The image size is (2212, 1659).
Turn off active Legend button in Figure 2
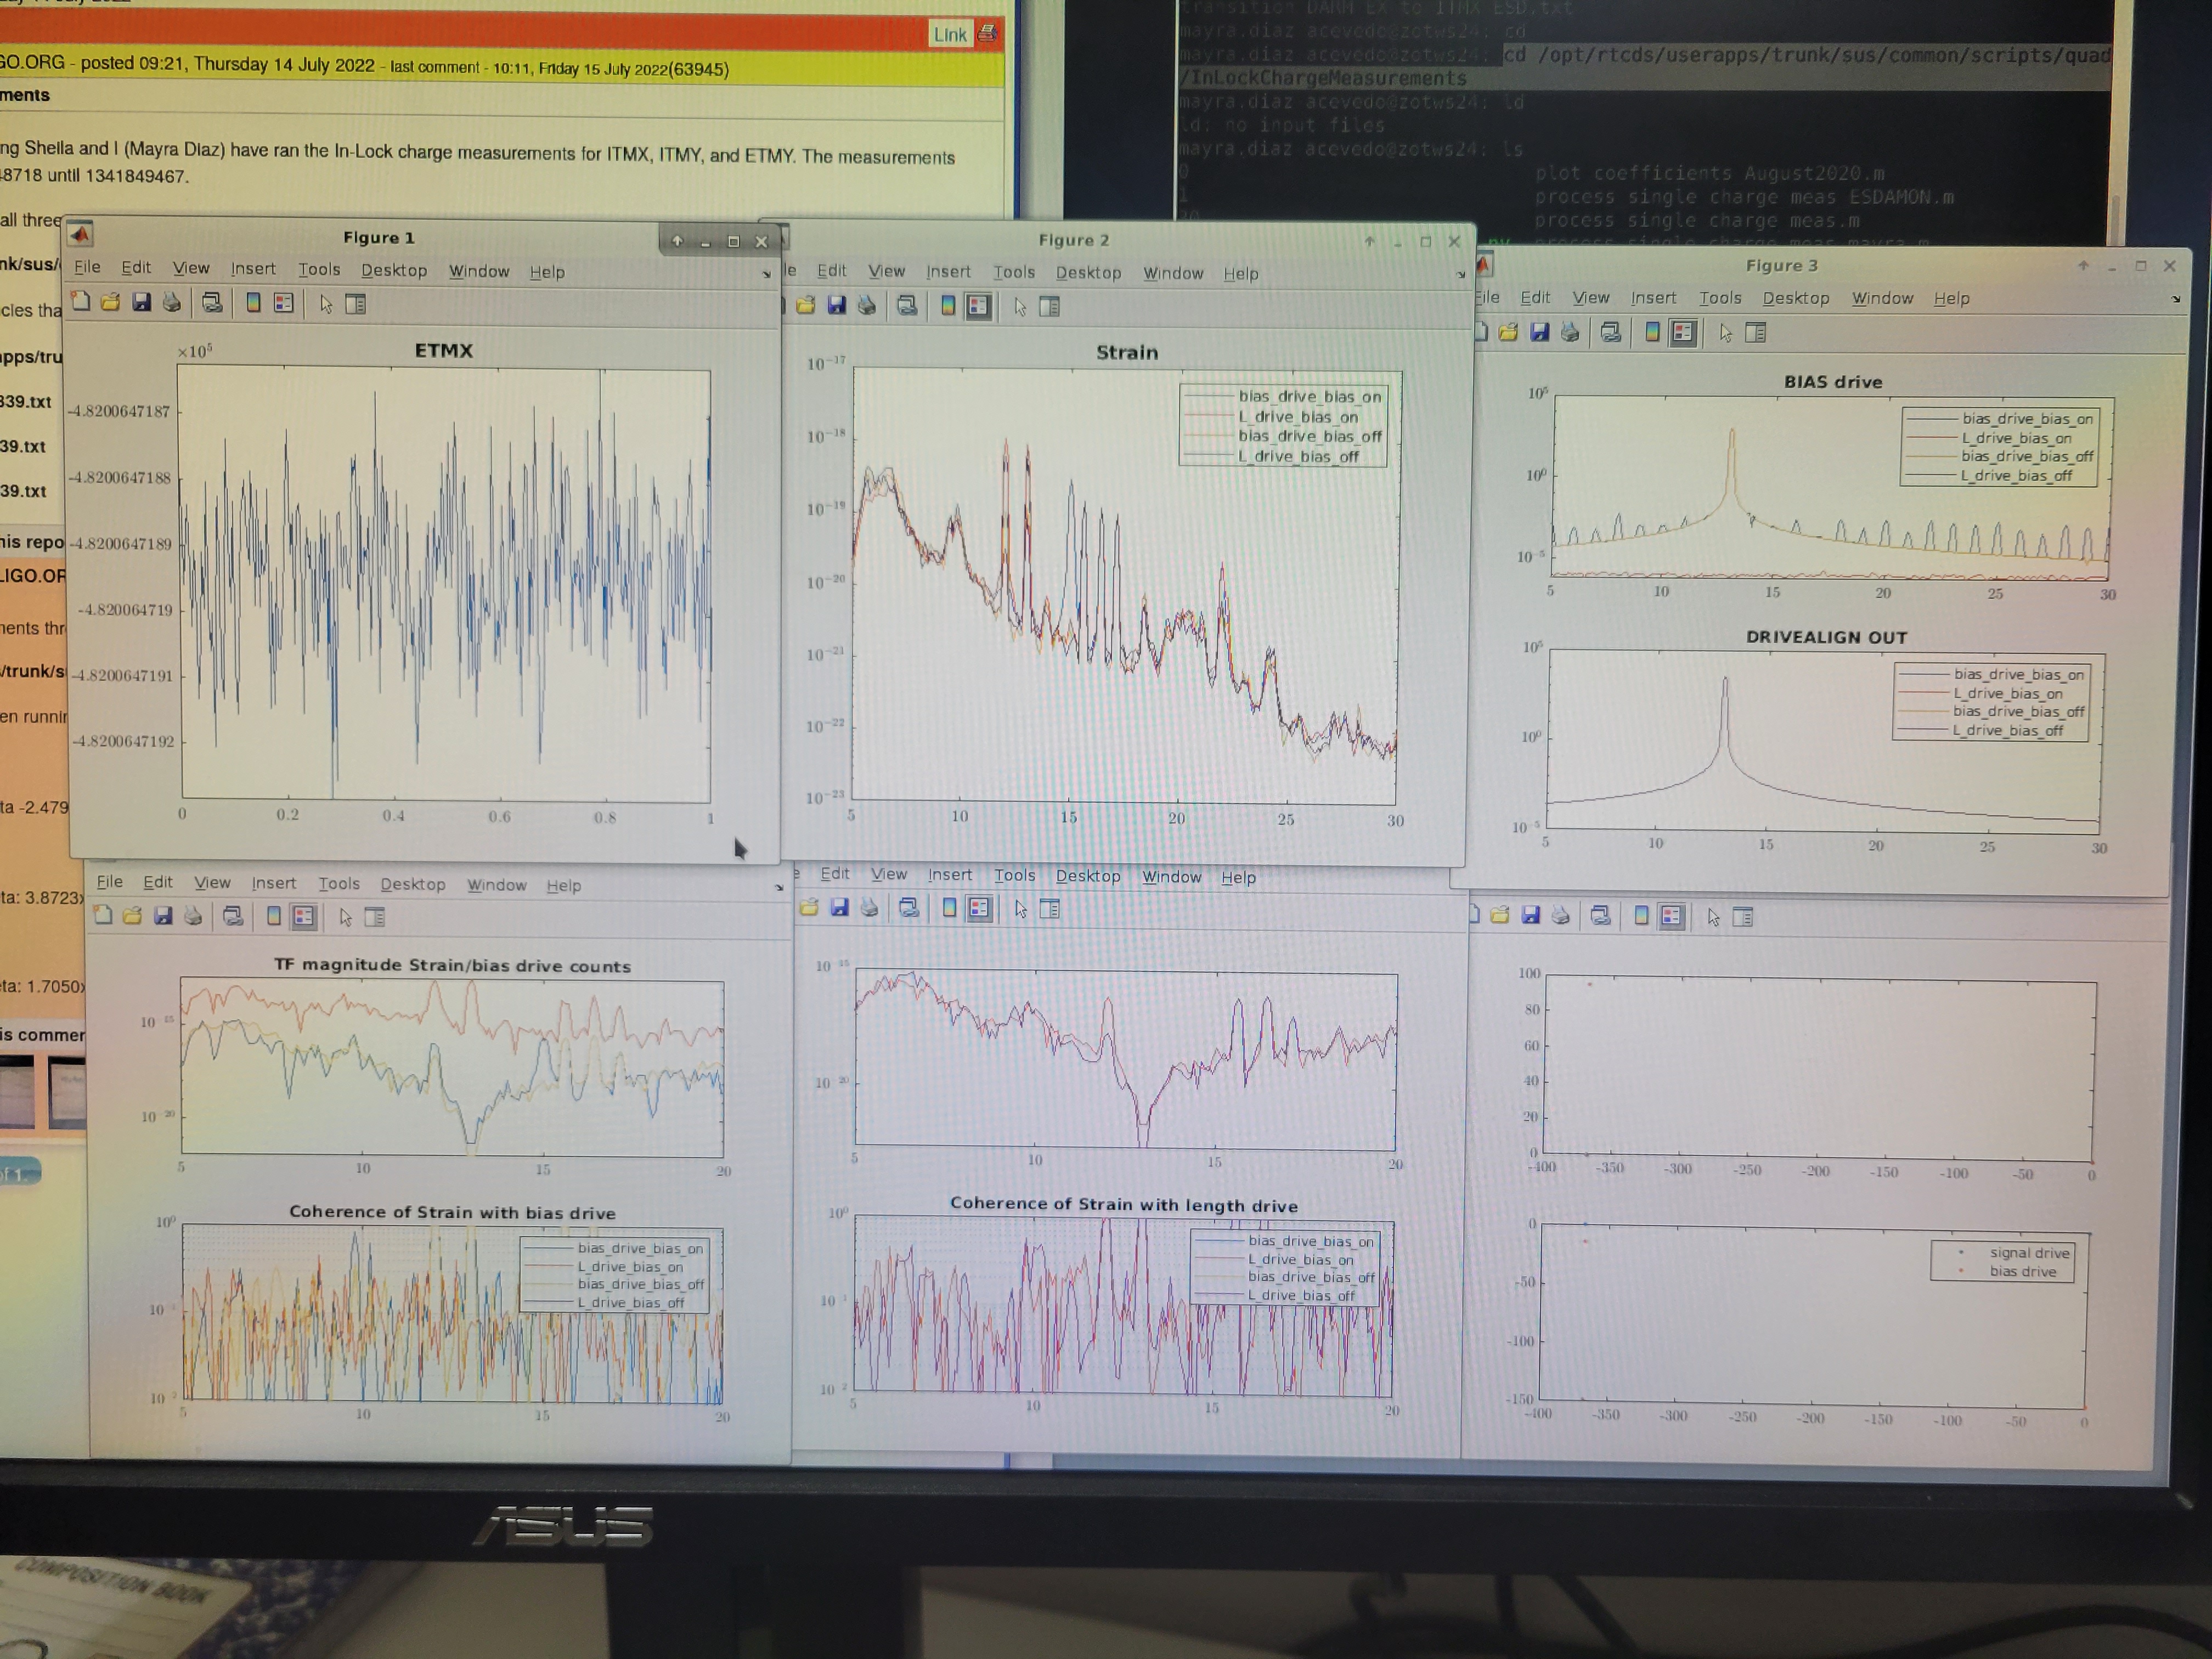pyautogui.click(x=978, y=307)
